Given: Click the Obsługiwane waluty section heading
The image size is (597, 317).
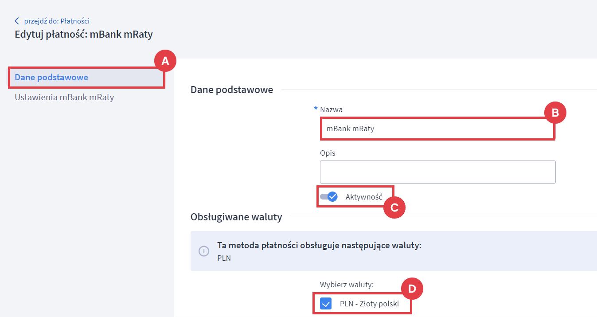Looking at the screenshot, I should pos(236,217).
